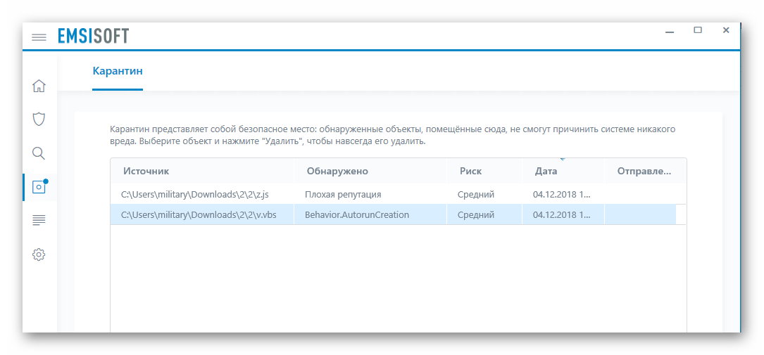Open the Protection shield icon
Screen dimensions: 764x355
pos(39,119)
